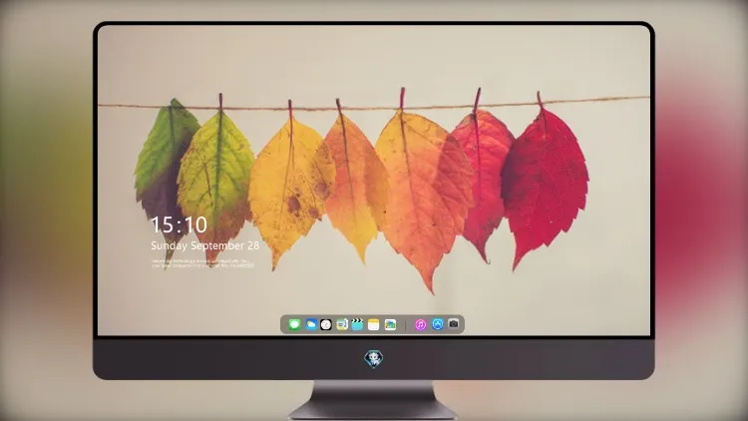Open the green Messages app in dock
The height and width of the screenshot is (421, 748).
[x=294, y=324]
